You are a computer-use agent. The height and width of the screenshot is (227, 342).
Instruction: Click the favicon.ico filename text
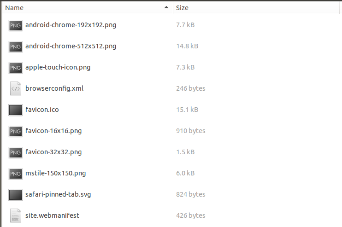(x=42, y=110)
